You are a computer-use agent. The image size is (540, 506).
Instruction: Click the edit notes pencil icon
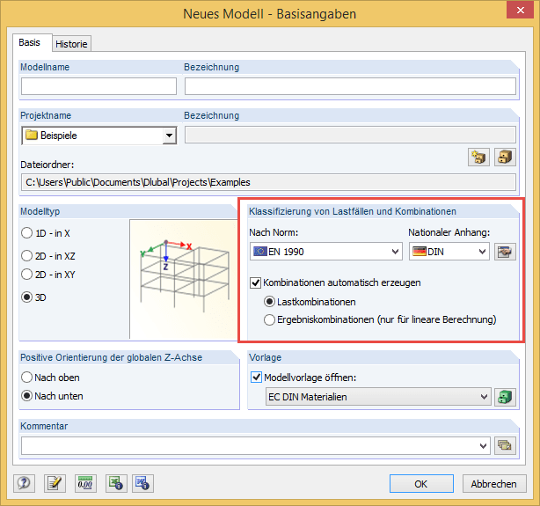tap(55, 483)
